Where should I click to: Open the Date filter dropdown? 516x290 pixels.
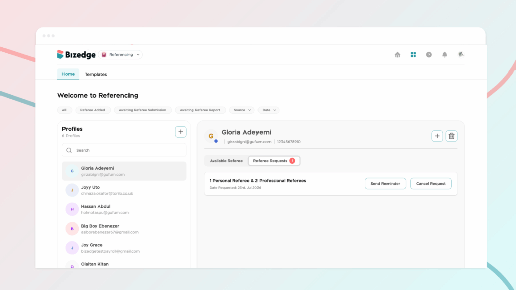[x=269, y=110]
